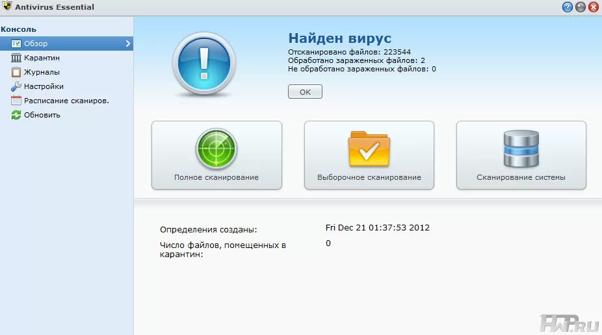
Task: Click Число файлов, помещенных в карантин label
Action: coord(223,249)
